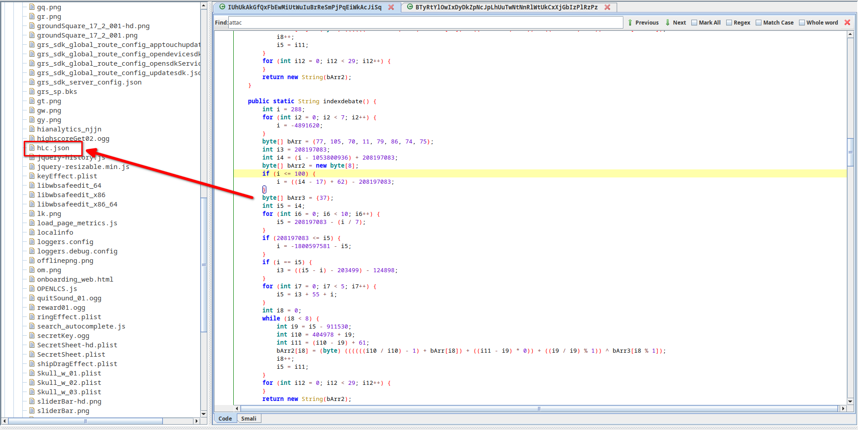Click the file icon of gy.png
Screen dimensions: 858x430
pyautogui.click(x=32, y=120)
